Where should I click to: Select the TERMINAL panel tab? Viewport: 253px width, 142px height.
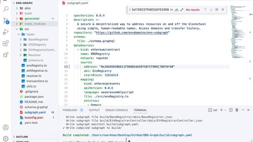point(140,110)
